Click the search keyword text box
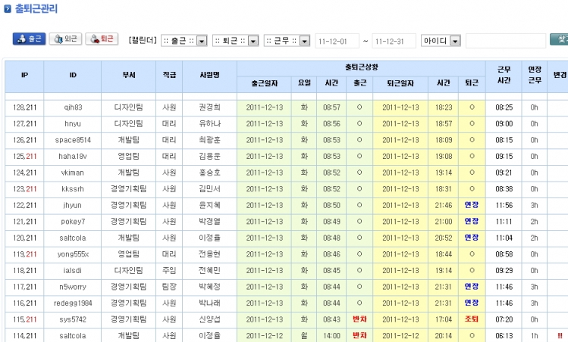568x342 pixels. tap(505, 40)
